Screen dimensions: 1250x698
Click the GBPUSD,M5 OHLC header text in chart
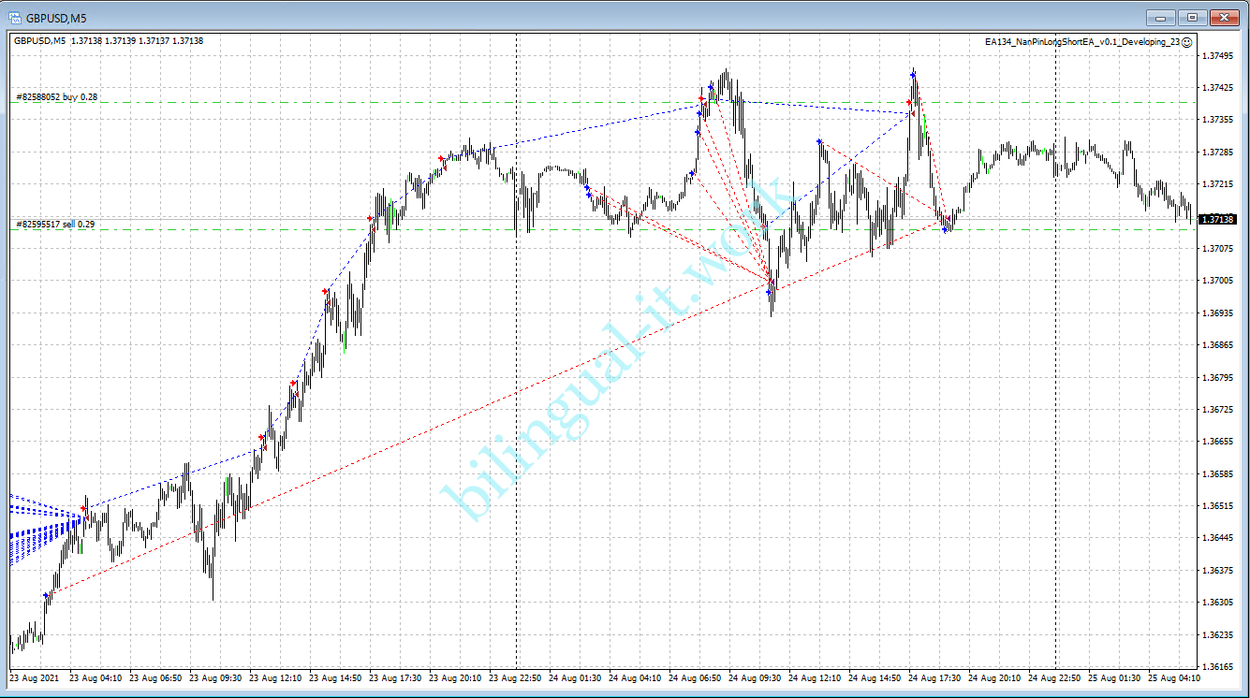point(108,40)
